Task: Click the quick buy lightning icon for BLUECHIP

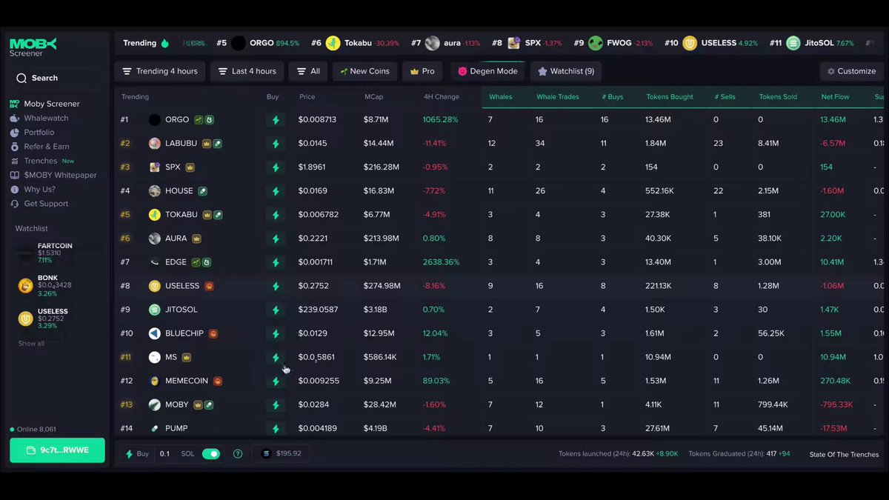Action: pyautogui.click(x=276, y=333)
